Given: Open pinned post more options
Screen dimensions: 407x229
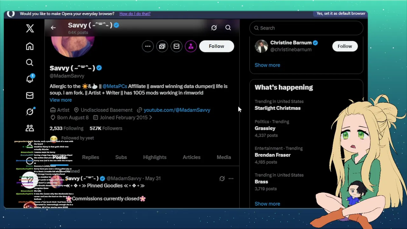Looking at the screenshot, I should click(x=231, y=179).
